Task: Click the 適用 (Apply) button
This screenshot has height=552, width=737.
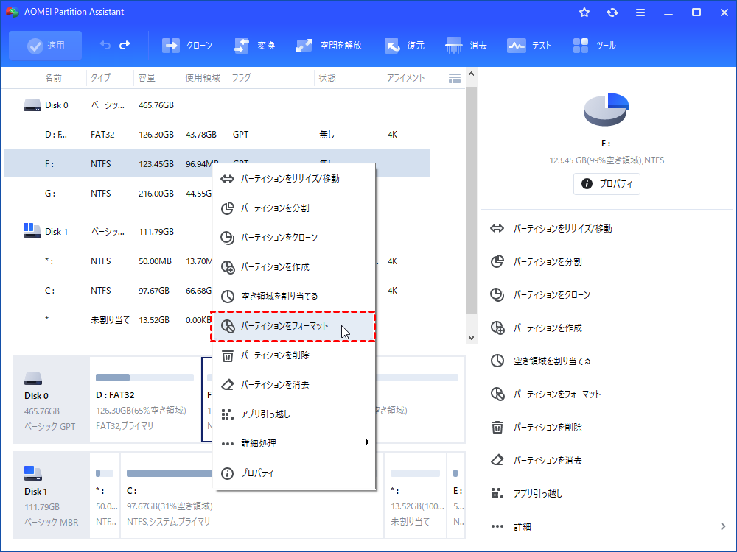Action: pos(46,46)
